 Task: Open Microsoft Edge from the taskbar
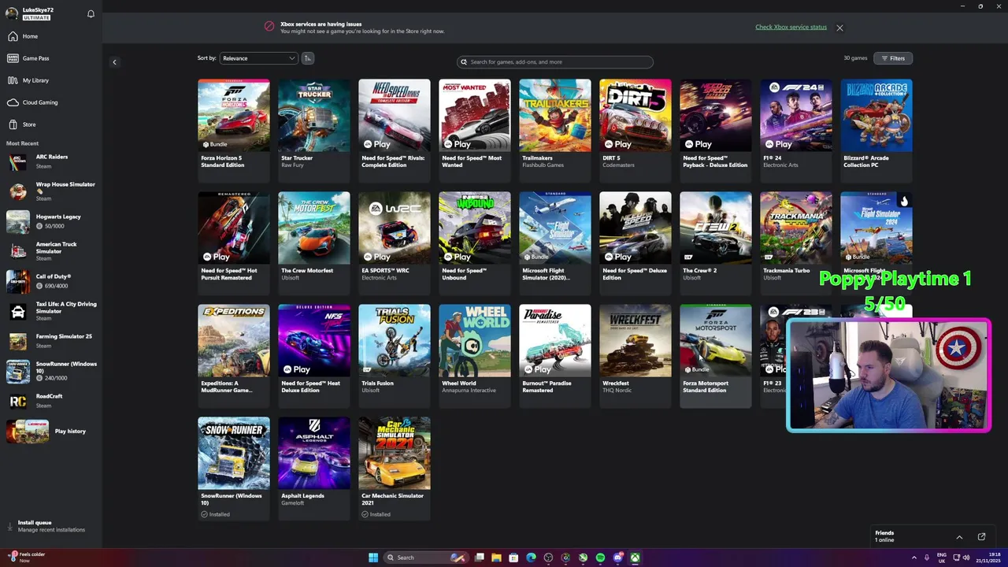(531, 558)
